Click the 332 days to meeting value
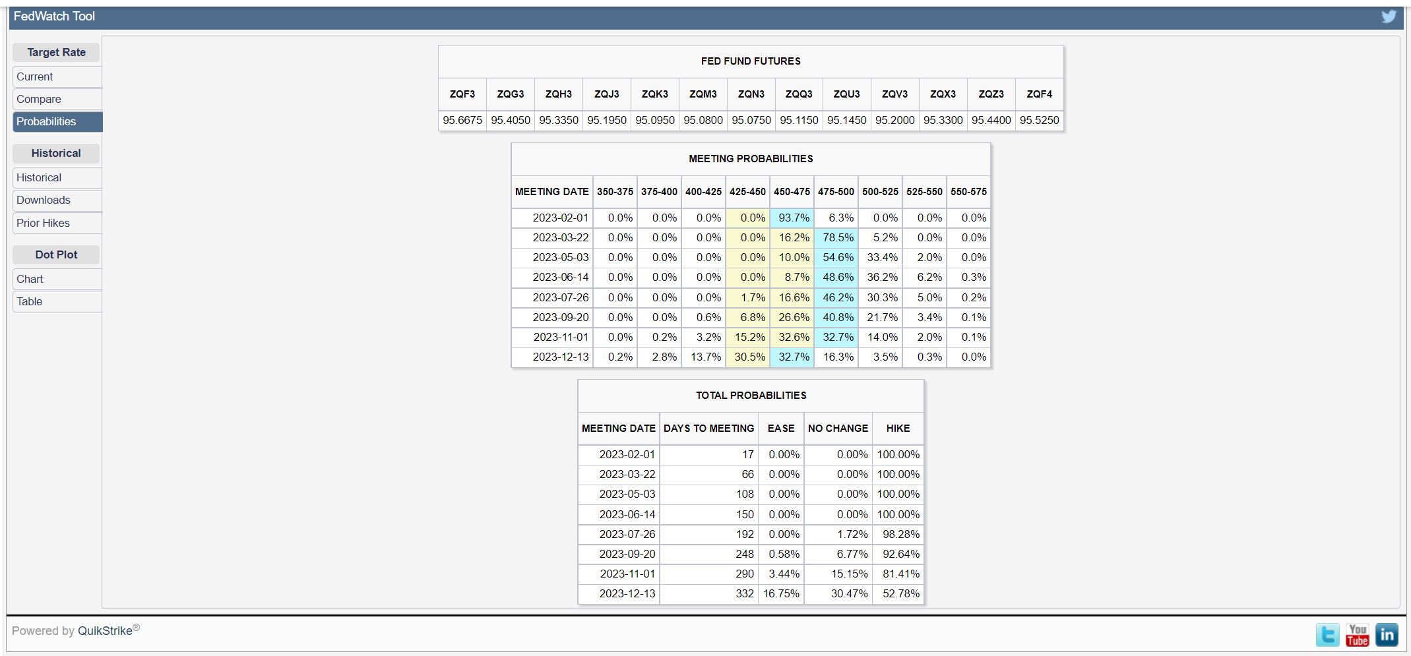The height and width of the screenshot is (656, 1411). click(709, 593)
